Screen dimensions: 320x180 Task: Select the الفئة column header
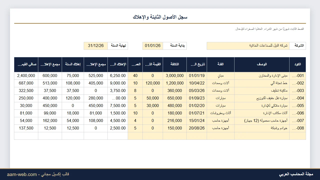220,64
